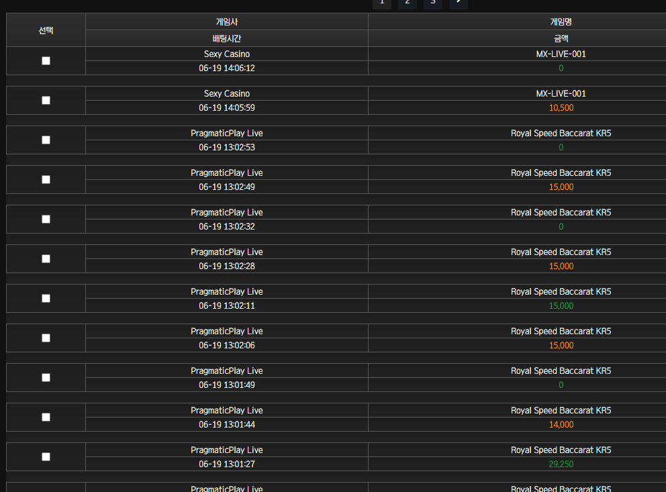
Task: Click the orange 10,500 amount cell
Action: point(561,108)
